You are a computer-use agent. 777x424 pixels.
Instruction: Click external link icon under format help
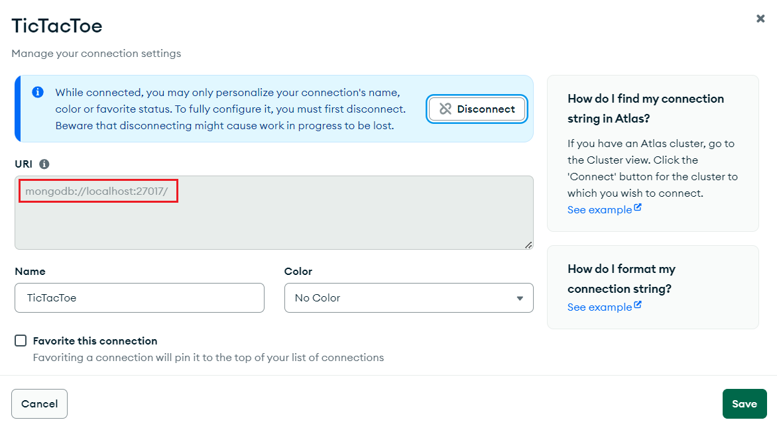[638, 305]
